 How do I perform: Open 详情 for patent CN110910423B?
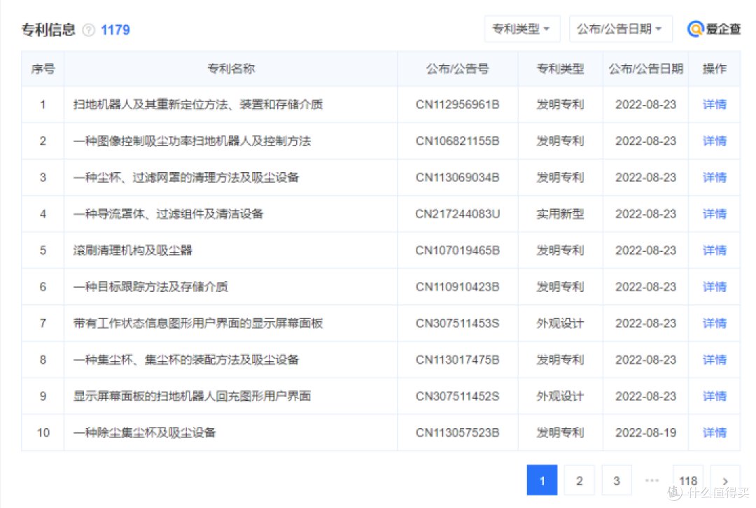(x=715, y=288)
